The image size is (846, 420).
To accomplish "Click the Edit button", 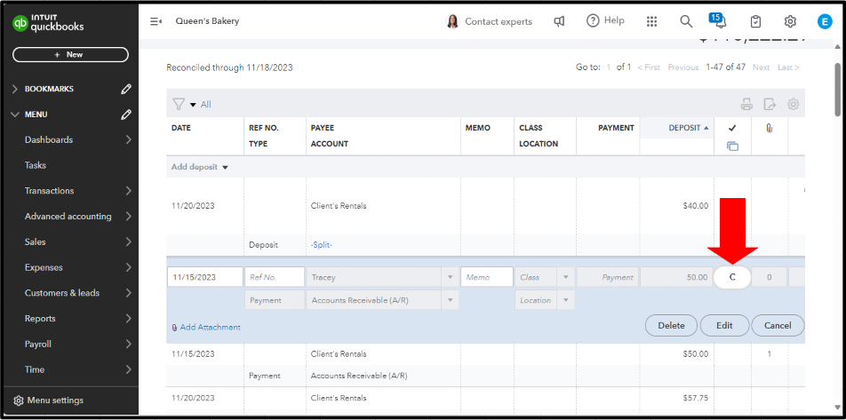I will (724, 326).
